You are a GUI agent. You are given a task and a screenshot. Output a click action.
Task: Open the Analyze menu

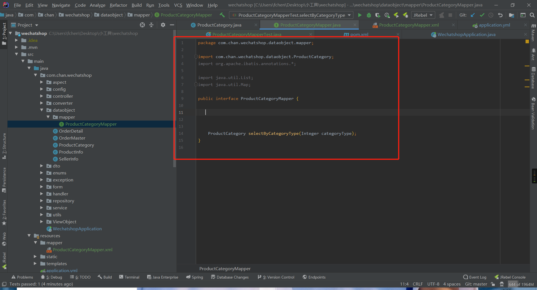point(97,5)
